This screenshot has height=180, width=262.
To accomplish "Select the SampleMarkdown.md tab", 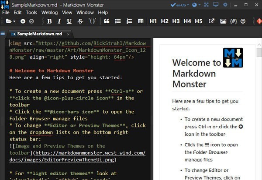I will [39, 34].
